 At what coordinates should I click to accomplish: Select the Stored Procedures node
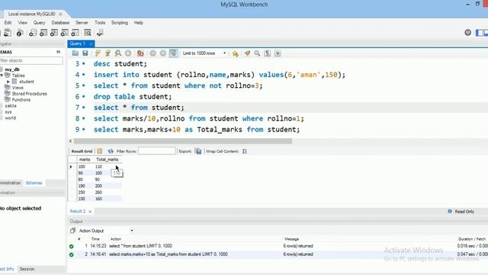29,94
